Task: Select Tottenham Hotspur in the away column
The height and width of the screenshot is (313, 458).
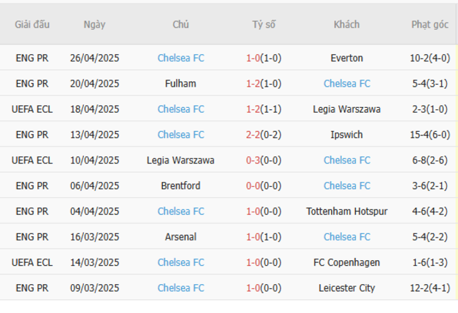Action: 347,211
